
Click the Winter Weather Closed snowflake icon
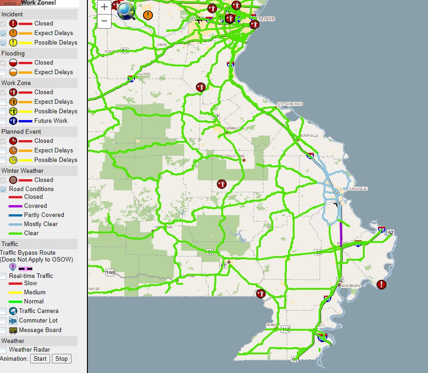click(x=13, y=180)
